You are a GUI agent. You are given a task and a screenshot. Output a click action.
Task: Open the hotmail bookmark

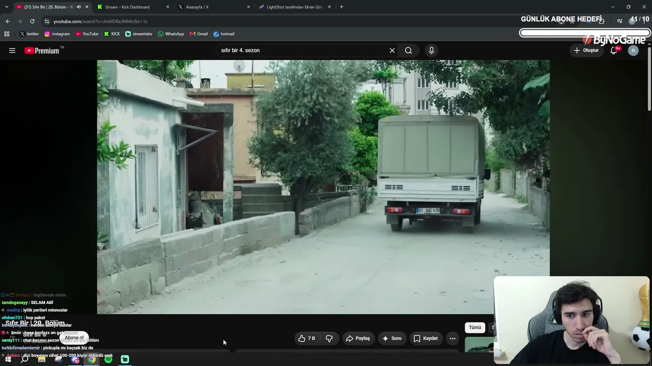[224, 34]
